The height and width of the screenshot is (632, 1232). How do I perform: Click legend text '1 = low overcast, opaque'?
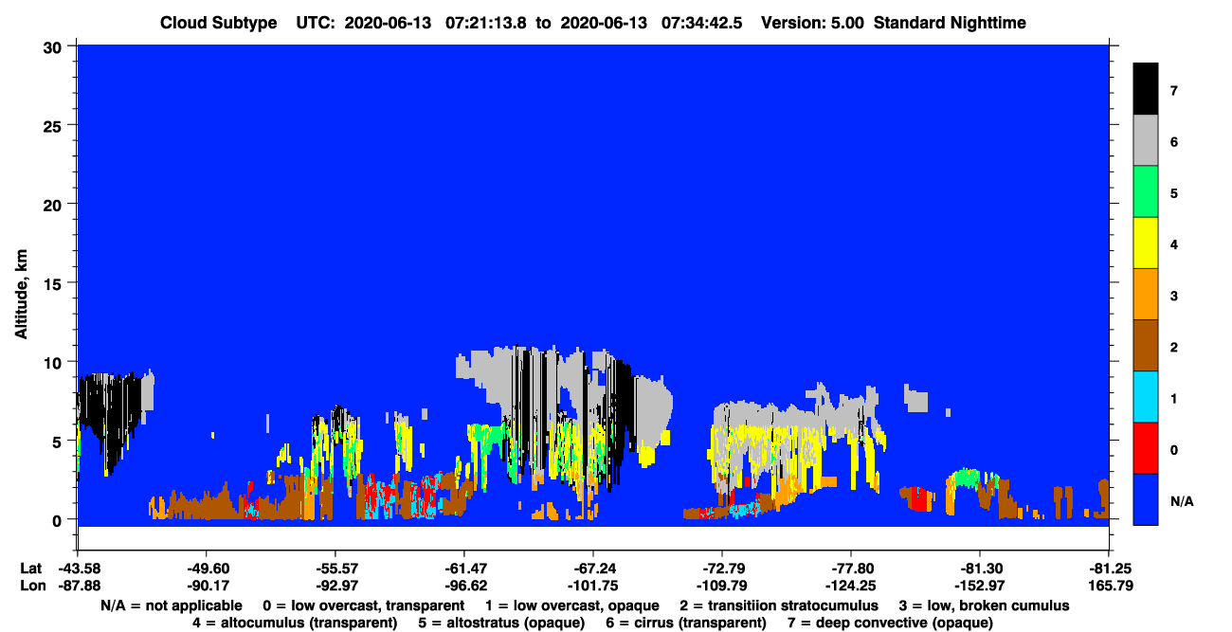pos(572,605)
